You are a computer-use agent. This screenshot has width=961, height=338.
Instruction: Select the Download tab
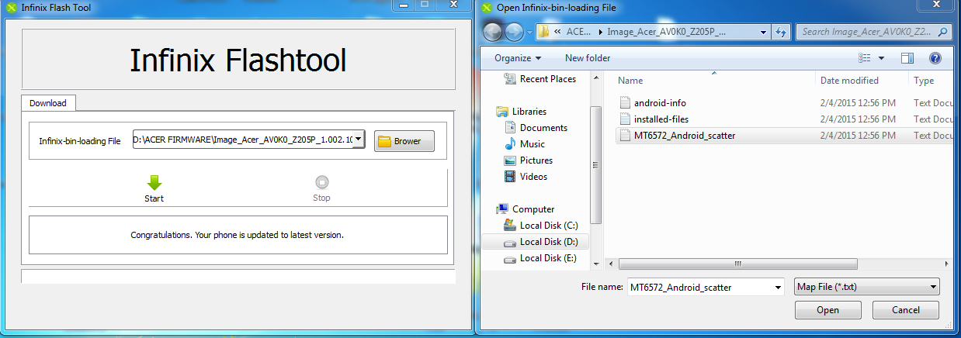[x=48, y=102]
